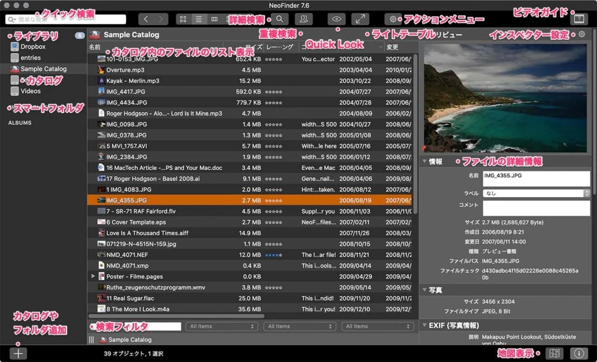Open the first All Items filter dropdown
Viewport: 597px width, 362px height.
[222, 326]
